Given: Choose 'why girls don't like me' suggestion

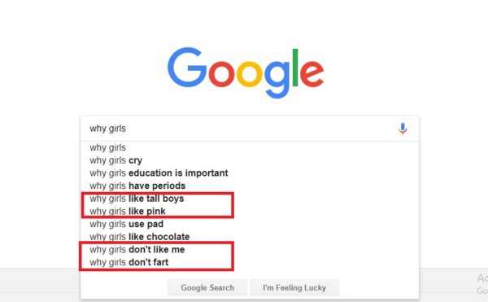Looking at the screenshot, I should 250,250.
